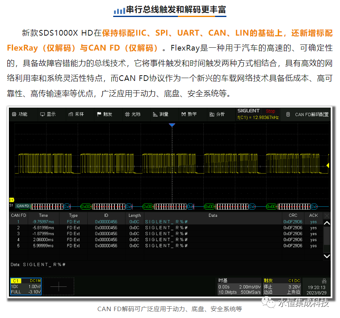
Task: Click the decode list up arrow
Action: pos(327,223)
